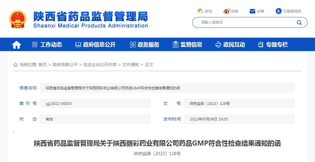Click the mailbox envelope icon
The width and height of the screenshot is (315, 162).
[252, 11]
